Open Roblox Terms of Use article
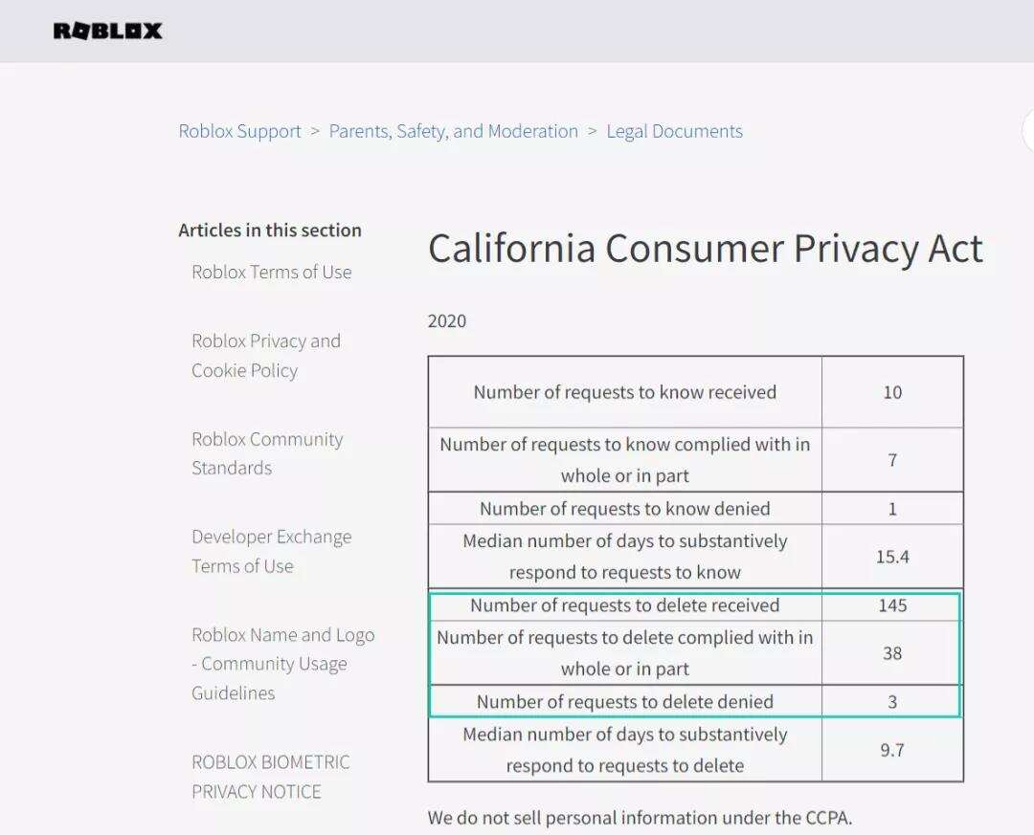Image resolution: width=1034 pixels, height=835 pixels. [x=271, y=272]
